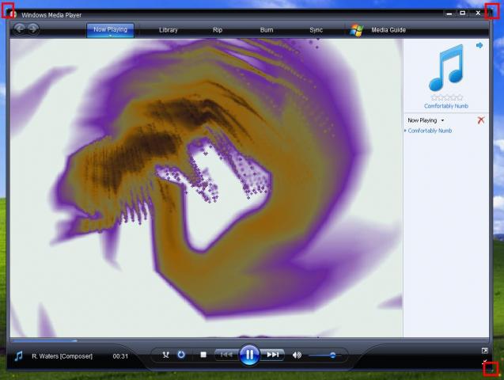The width and height of the screenshot is (504, 380).
Task: Click the seek bar progress track
Action: [249, 340]
